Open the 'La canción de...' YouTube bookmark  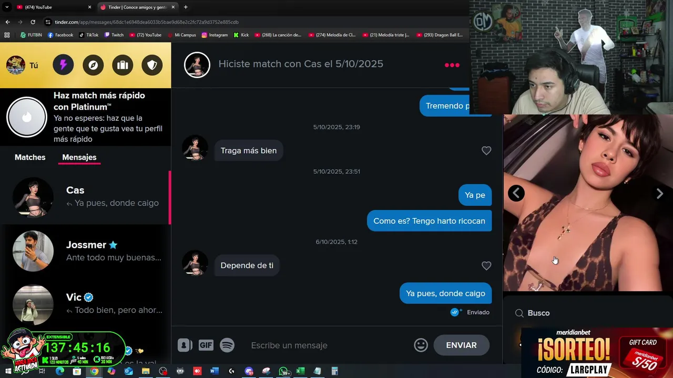pyautogui.click(x=278, y=35)
